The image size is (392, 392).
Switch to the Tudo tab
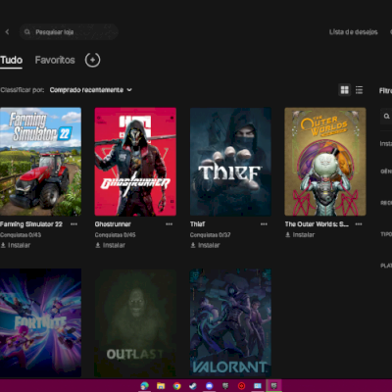tap(12, 60)
